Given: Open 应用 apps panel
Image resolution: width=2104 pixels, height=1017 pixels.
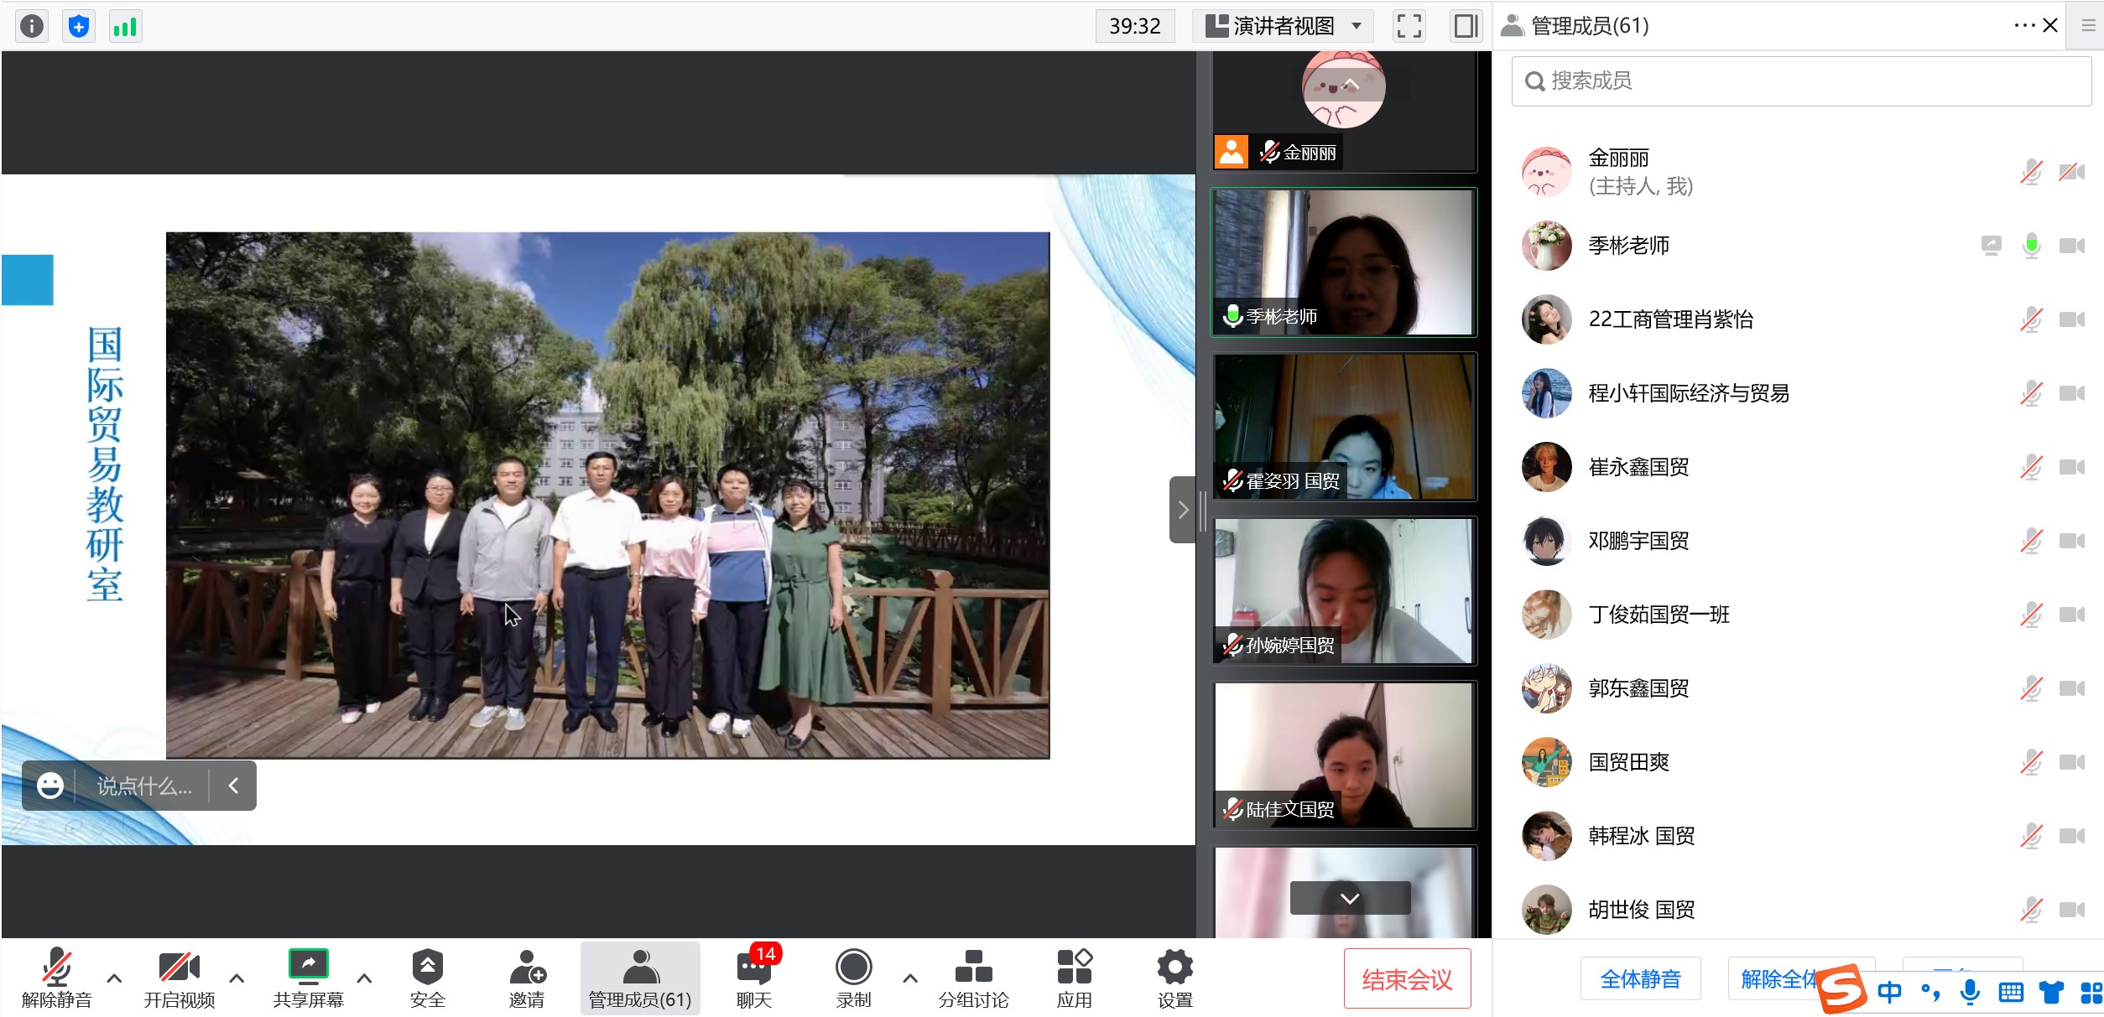Looking at the screenshot, I should (x=1074, y=978).
